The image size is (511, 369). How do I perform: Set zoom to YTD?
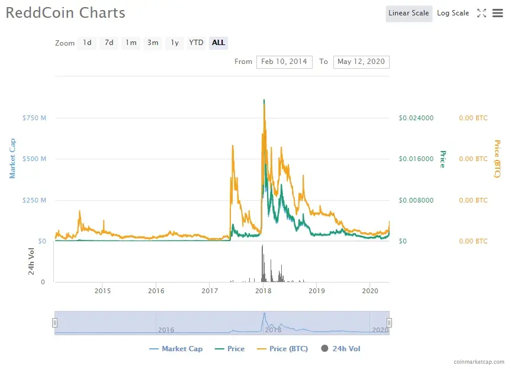[x=196, y=43]
